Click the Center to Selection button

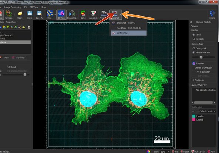point(203,68)
